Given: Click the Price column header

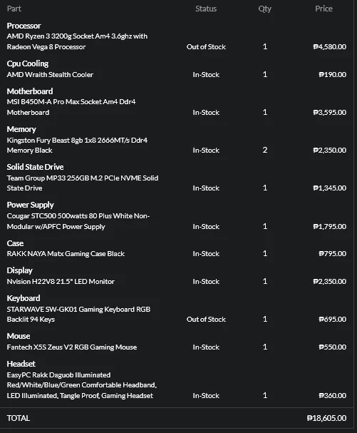Looking at the screenshot, I should [324, 9].
